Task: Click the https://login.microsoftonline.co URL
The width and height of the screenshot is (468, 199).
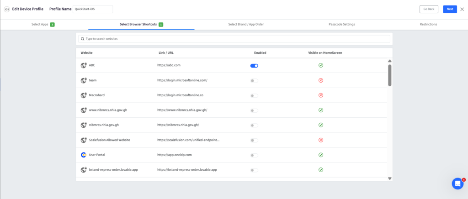Action: coord(180,95)
